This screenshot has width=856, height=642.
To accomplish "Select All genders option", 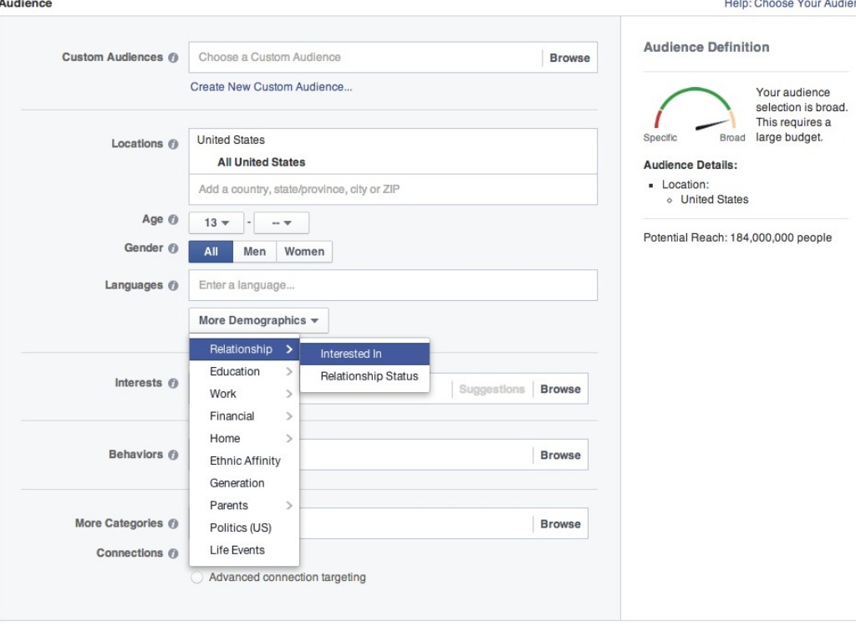I will pyautogui.click(x=211, y=252).
